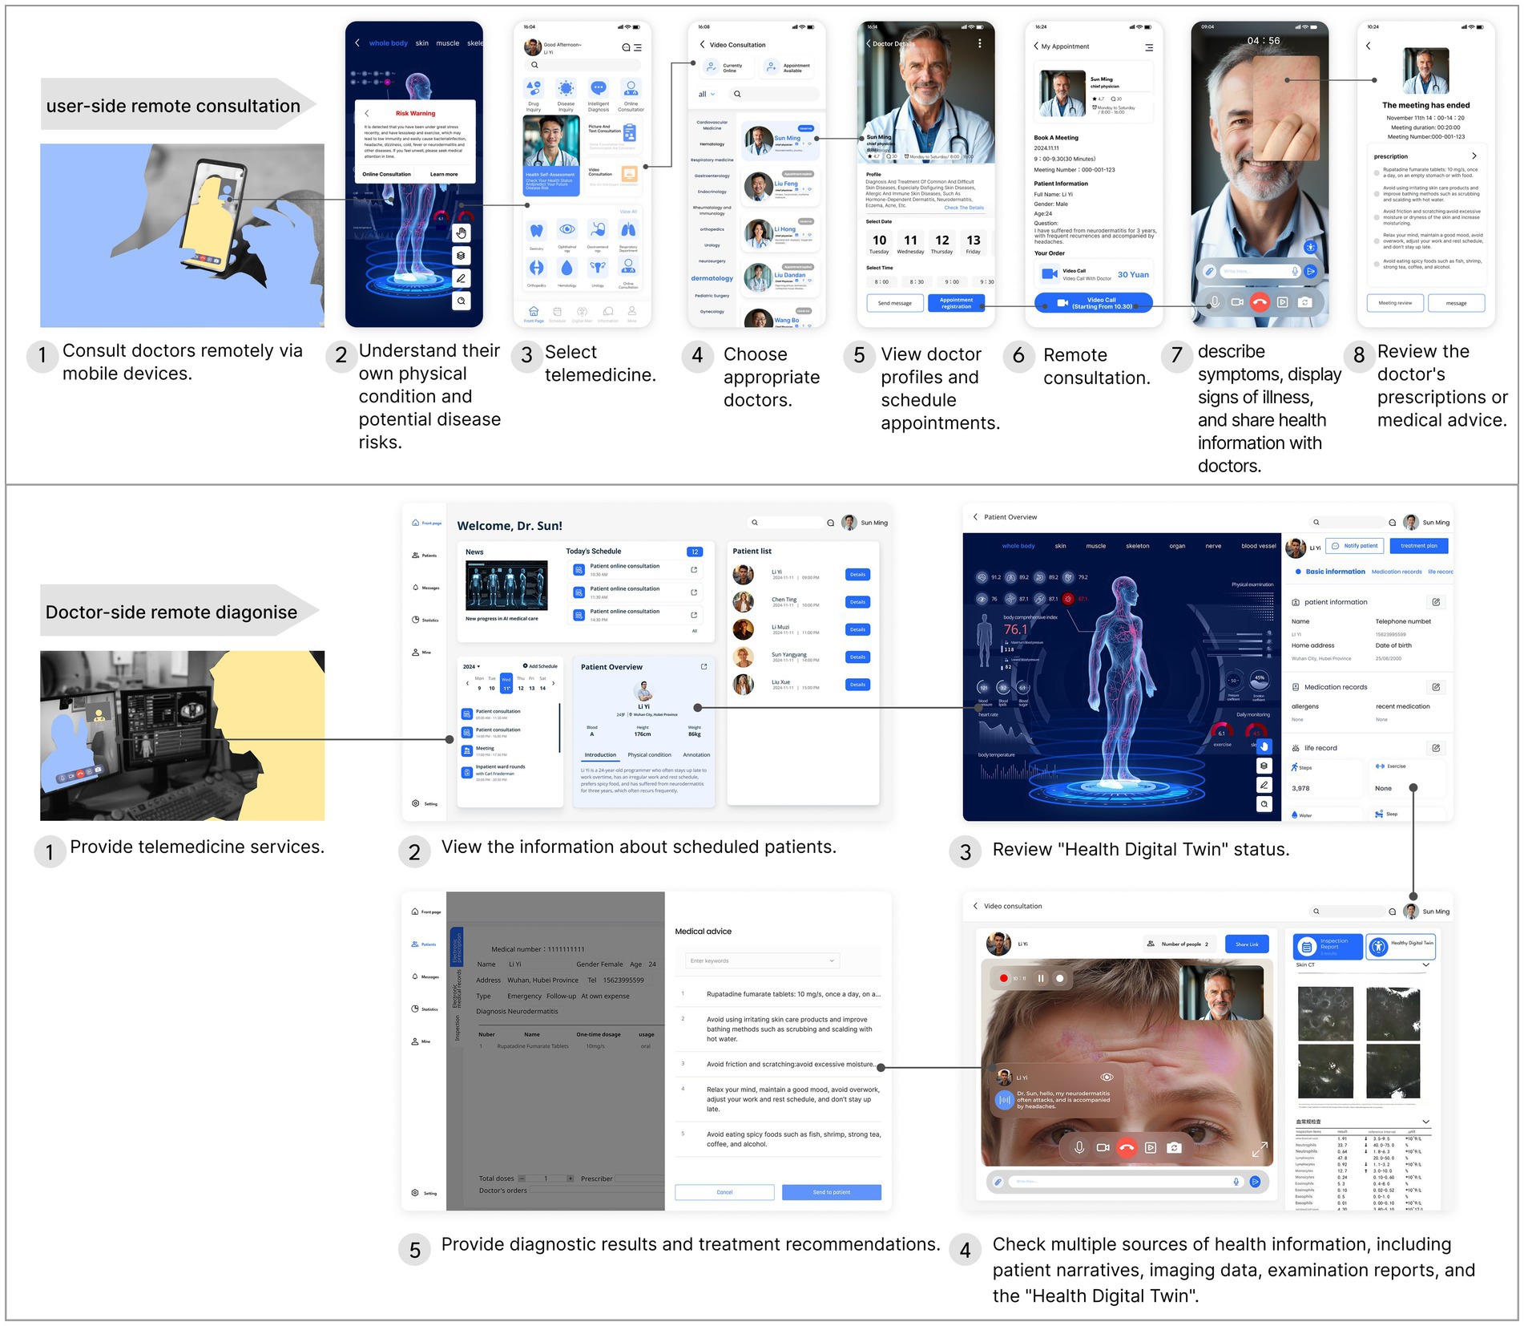Image resolution: width=1524 pixels, height=1326 pixels.
Task: Select the Healthy Digital Twin tab
Action: pyautogui.click(x=1401, y=946)
